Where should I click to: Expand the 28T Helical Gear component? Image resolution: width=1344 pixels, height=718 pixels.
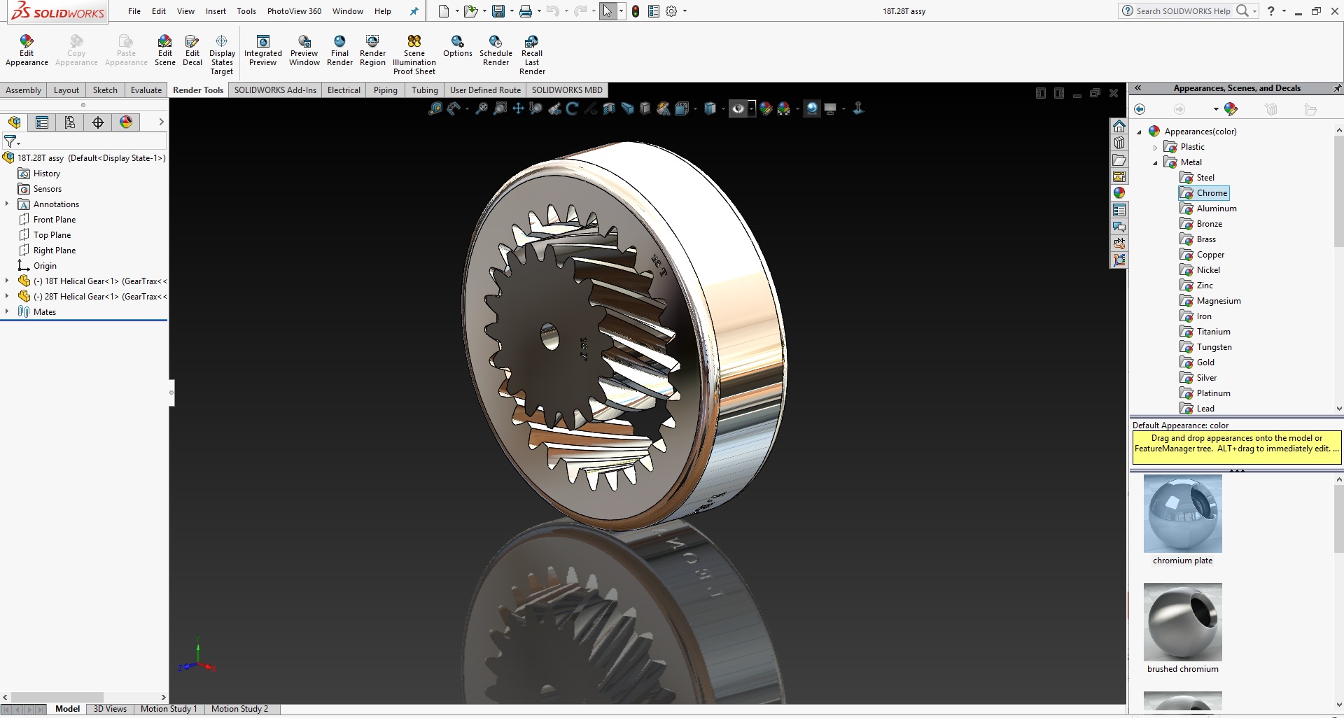point(7,296)
